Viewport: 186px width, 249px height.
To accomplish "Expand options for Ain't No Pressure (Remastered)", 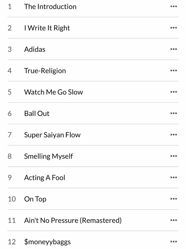I will click(x=174, y=220).
